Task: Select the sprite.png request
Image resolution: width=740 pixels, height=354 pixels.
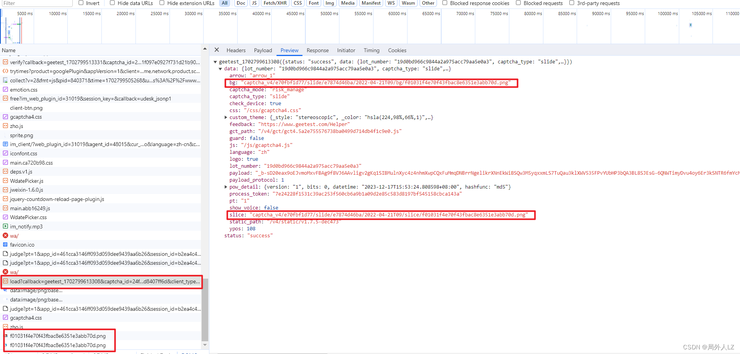Action: 101,135
